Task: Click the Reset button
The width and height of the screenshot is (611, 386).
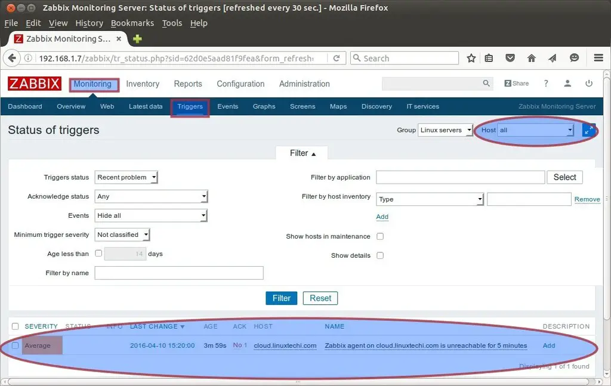Action: 320,298
